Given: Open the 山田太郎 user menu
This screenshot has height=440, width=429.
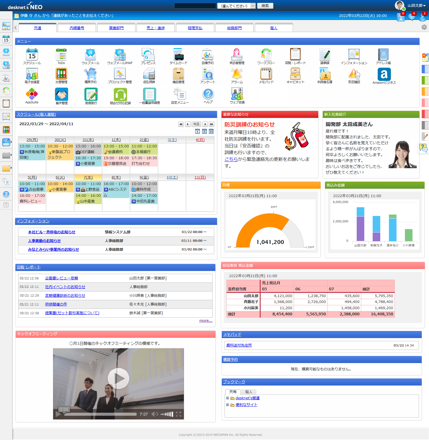Looking at the screenshot, I should [416, 6].
